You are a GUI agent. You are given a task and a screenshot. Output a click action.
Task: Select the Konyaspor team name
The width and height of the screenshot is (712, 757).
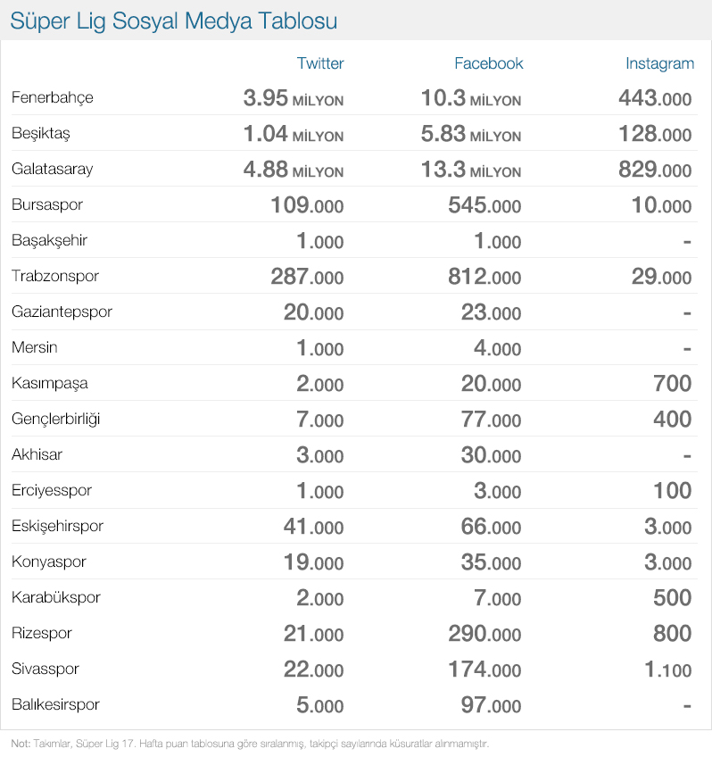(48, 562)
